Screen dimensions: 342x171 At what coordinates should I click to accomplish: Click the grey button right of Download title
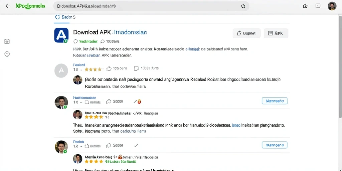coord(276,33)
